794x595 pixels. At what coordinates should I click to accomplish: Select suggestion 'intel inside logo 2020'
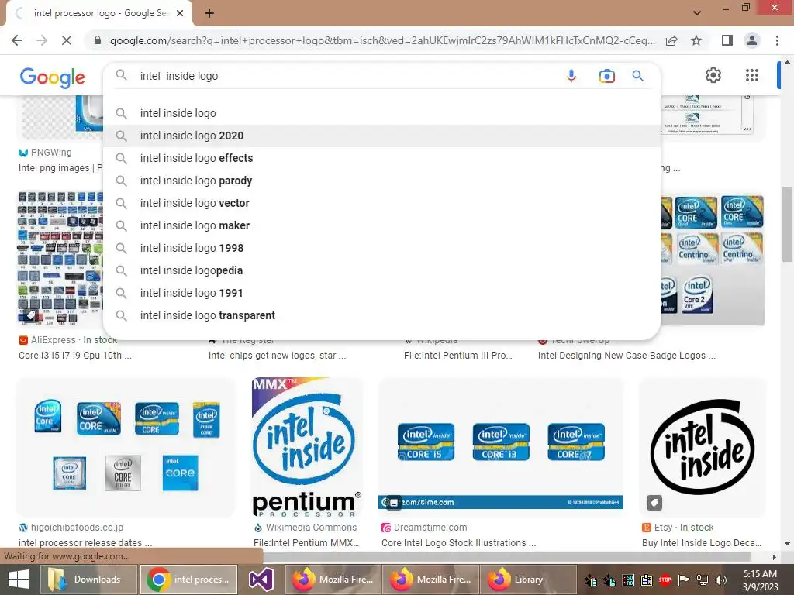pyautogui.click(x=381, y=136)
